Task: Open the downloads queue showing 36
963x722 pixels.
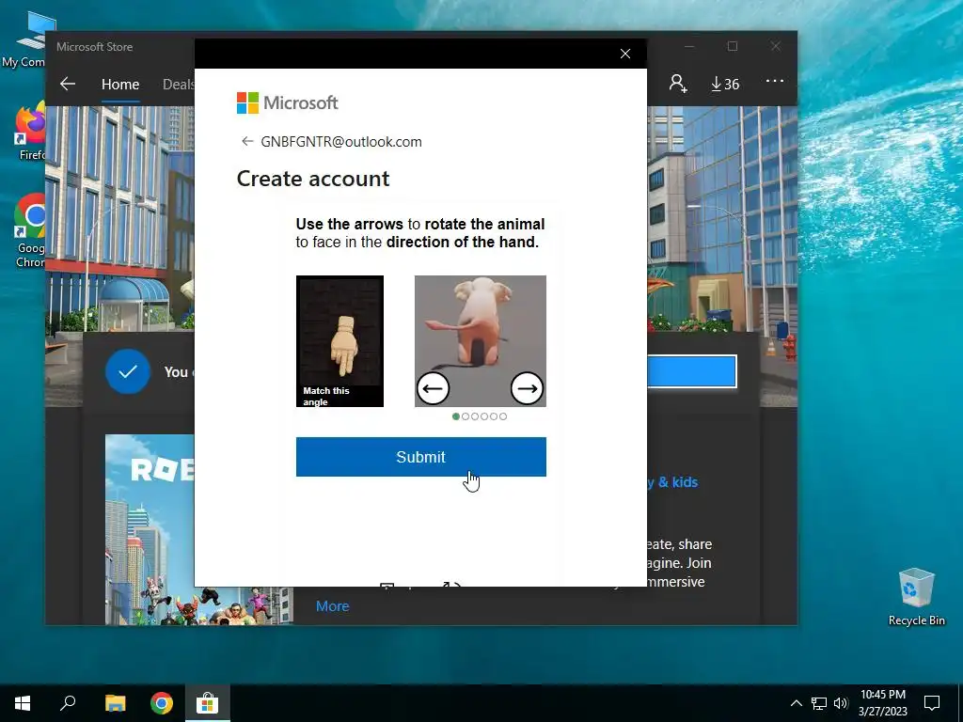Action: (725, 84)
